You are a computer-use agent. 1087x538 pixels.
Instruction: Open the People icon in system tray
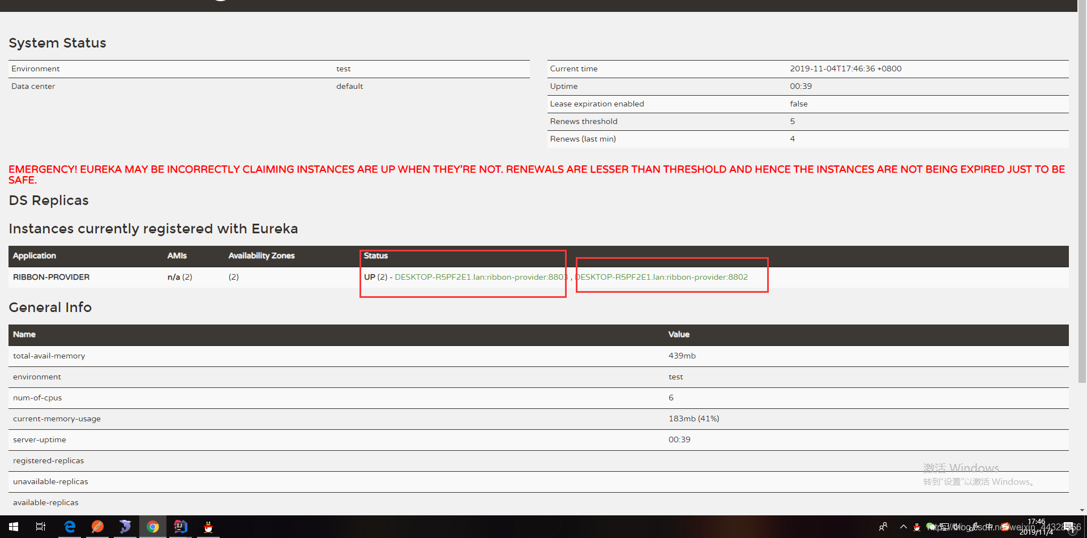click(883, 527)
